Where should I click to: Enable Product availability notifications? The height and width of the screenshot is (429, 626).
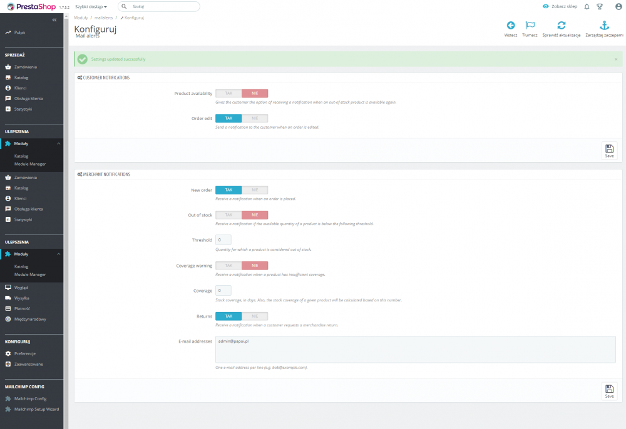coord(228,92)
